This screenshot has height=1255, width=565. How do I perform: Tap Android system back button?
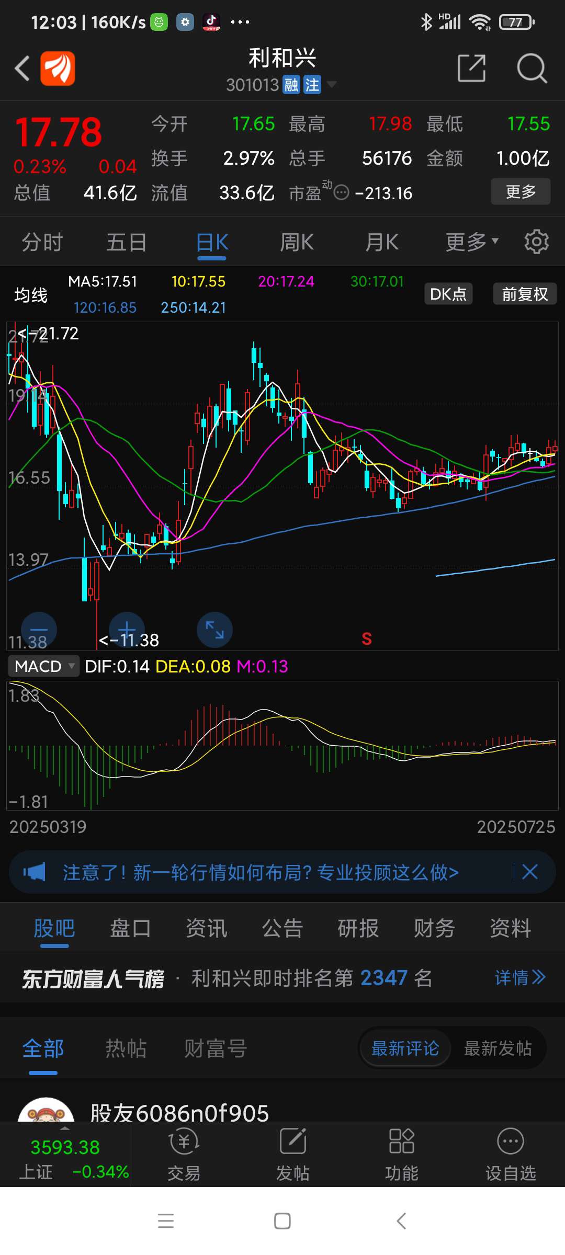[401, 1221]
